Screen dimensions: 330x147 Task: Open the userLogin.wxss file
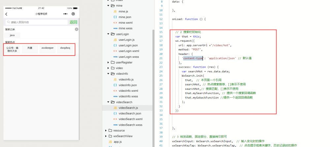click(129, 57)
